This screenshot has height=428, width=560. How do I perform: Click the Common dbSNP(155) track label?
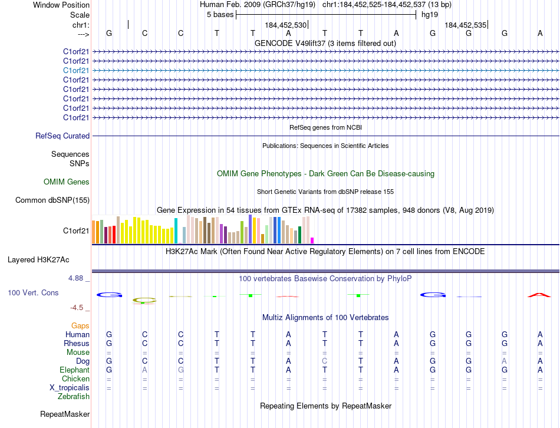(x=52, y=200)
